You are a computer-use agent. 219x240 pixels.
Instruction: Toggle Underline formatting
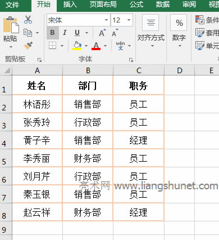coord(77,33)
